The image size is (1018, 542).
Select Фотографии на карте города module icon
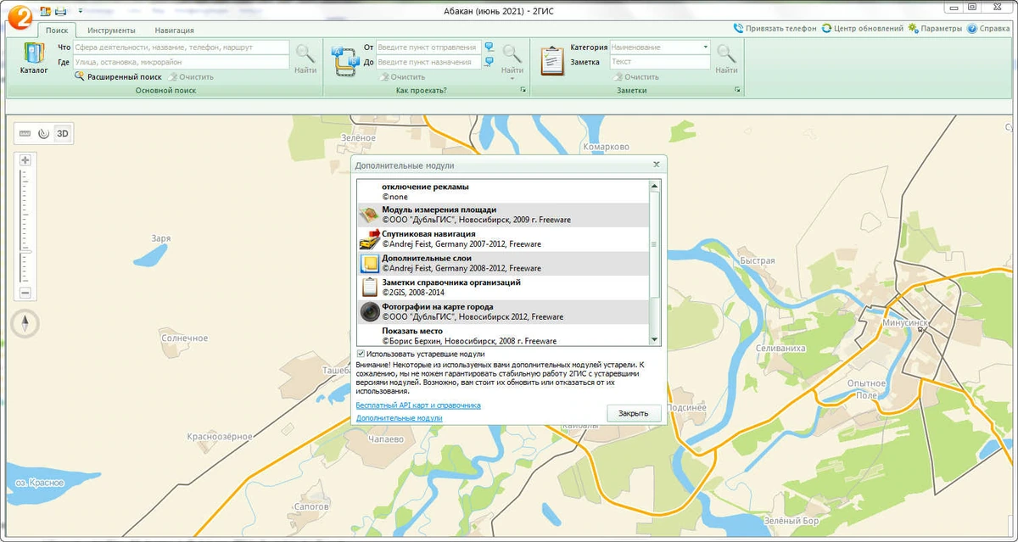(x=369, y=311)
